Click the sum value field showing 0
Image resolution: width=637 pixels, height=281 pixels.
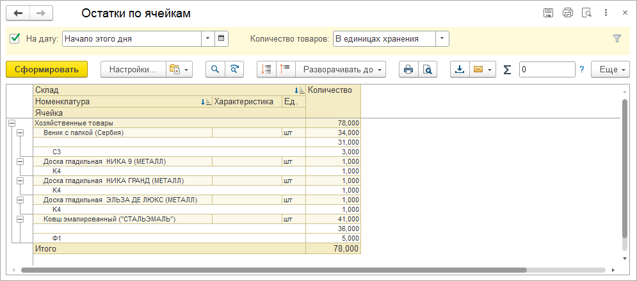tap(547, 69)
